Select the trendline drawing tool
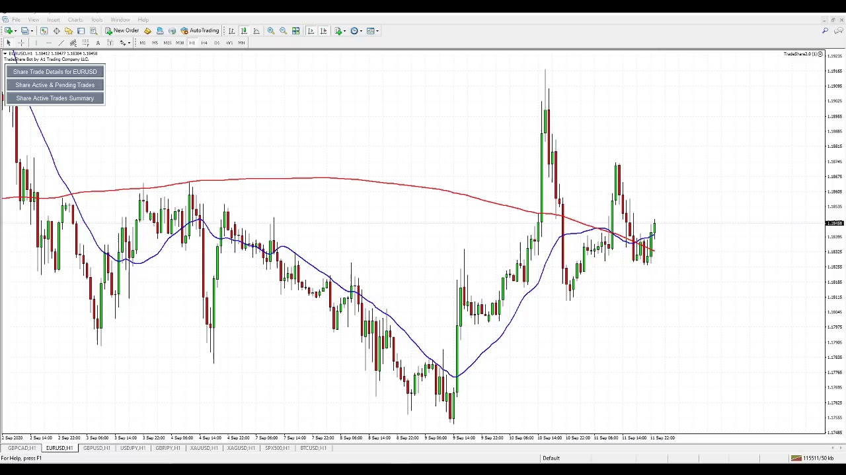 61,43
